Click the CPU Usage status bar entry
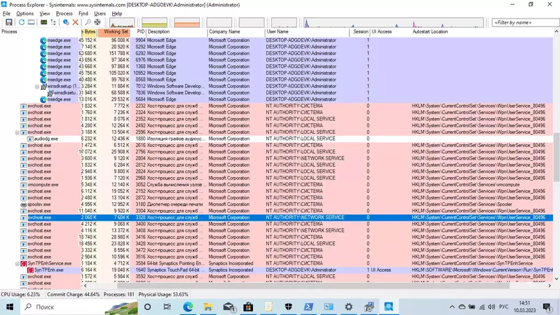The image size is (560, 315). tap(21, 295)
